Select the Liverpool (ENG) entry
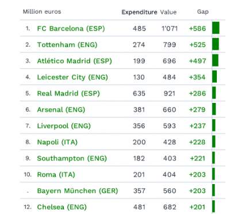 [x=64, y=126]
